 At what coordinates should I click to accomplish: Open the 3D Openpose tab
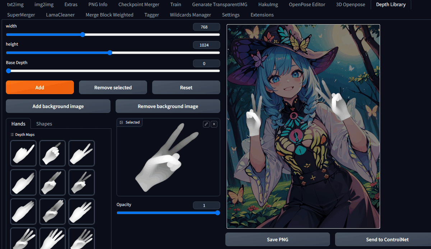pos(351,5)
